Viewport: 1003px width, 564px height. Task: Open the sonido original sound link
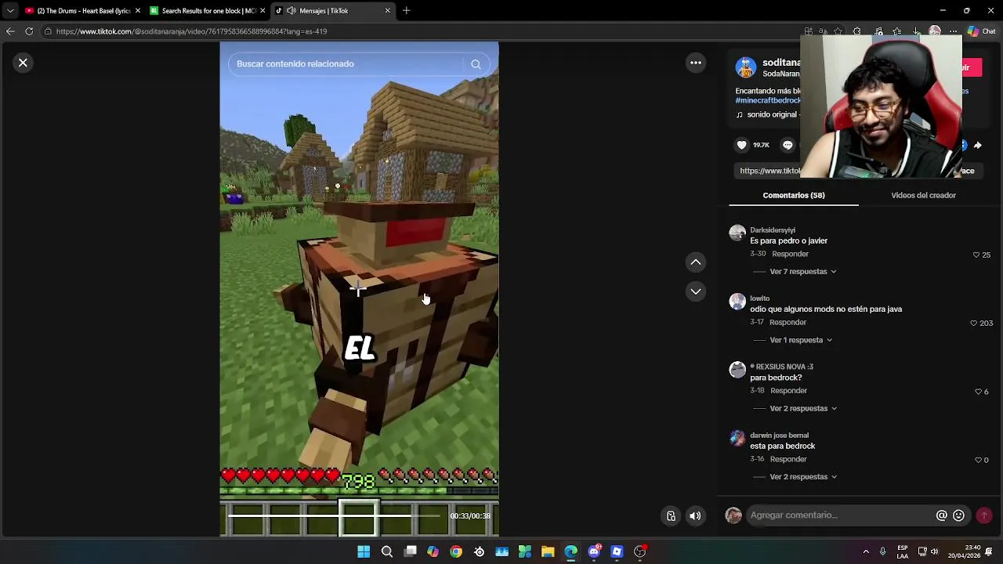point(773,114)
